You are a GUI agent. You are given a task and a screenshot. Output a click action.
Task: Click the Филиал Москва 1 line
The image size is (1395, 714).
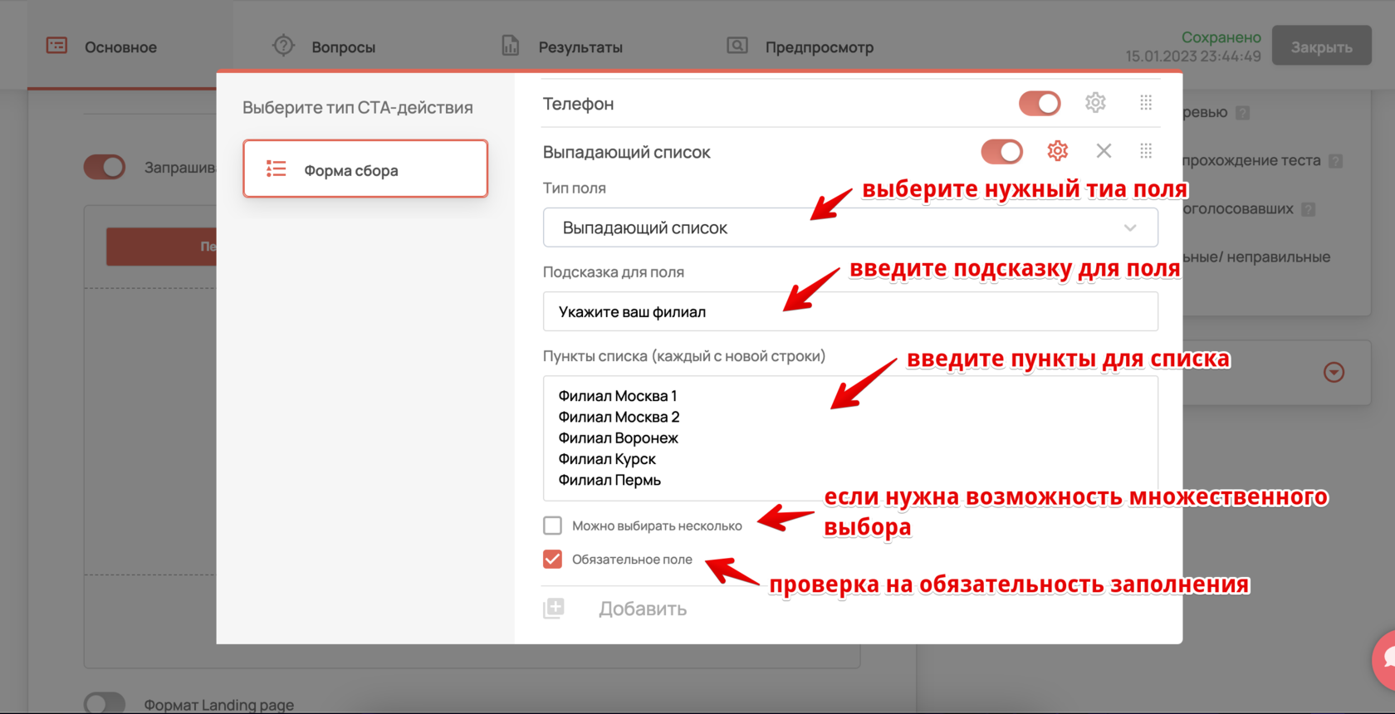[x=617, y=396]
